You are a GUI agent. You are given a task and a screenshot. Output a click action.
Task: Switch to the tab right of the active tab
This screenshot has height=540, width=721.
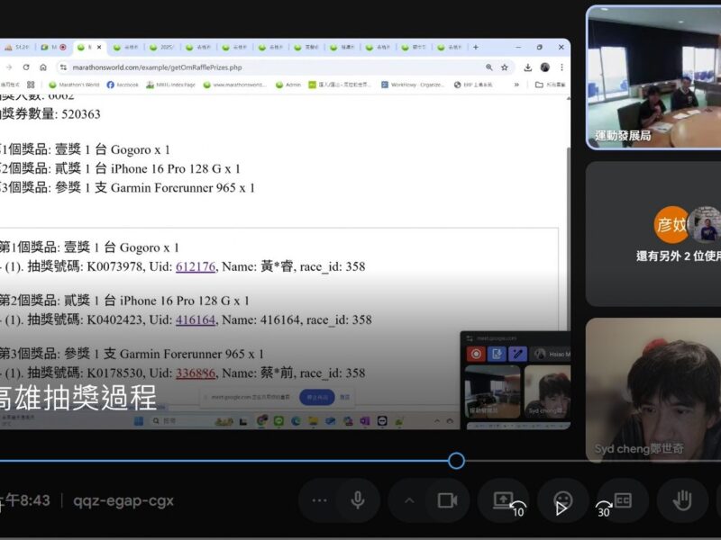point(126,47)
